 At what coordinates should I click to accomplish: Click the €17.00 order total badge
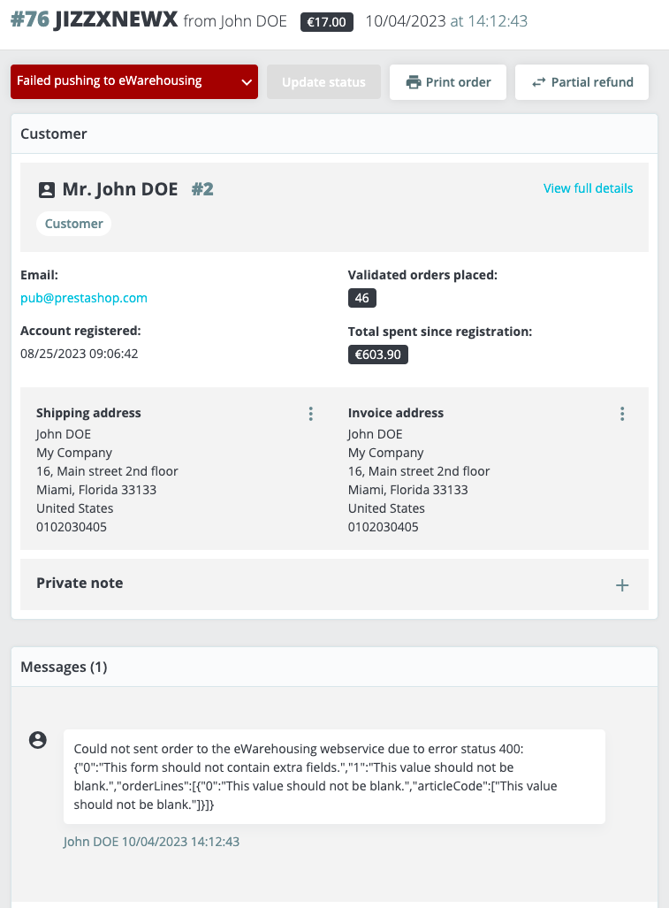[327, 21]
